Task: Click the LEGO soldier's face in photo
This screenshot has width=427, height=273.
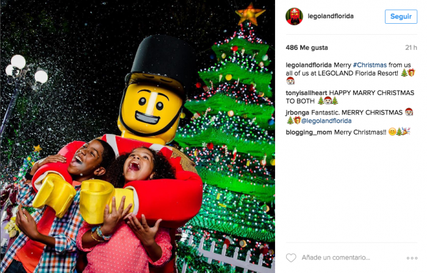Action: pos(151,108)
